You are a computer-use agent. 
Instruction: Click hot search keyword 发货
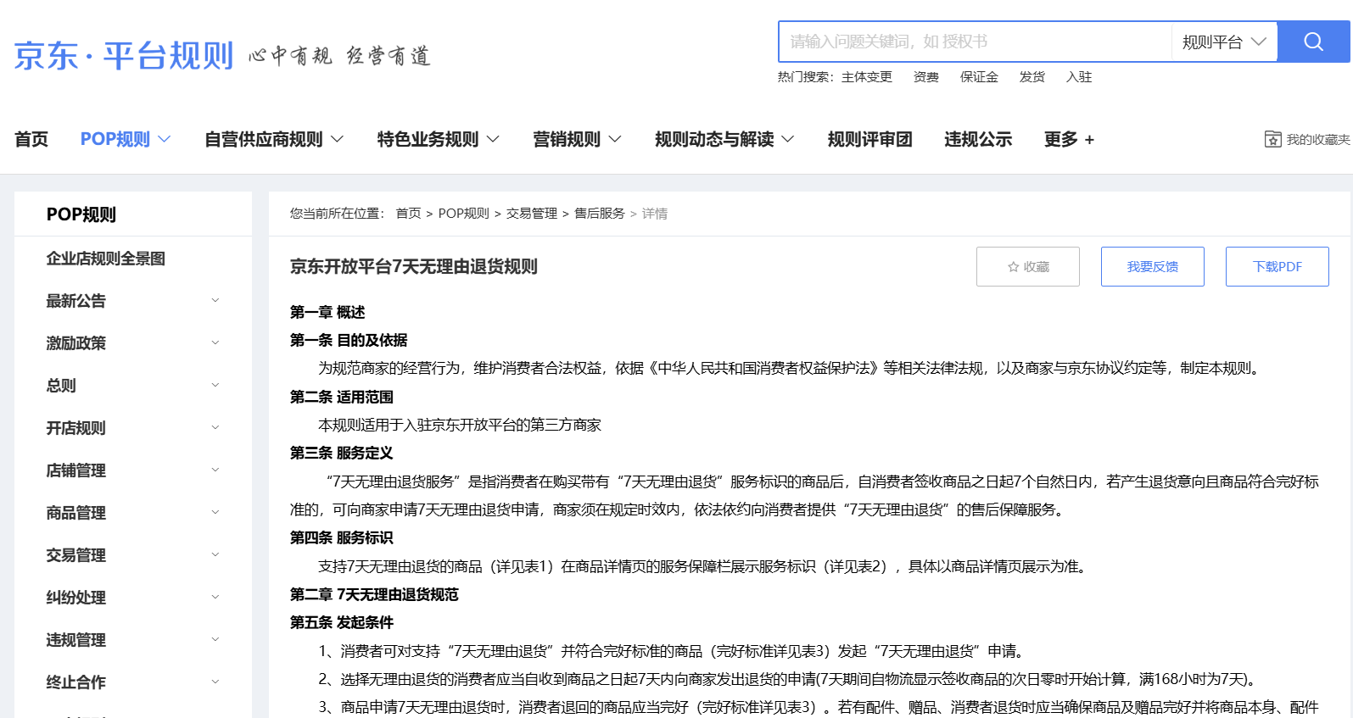[x=1032, y=77]
